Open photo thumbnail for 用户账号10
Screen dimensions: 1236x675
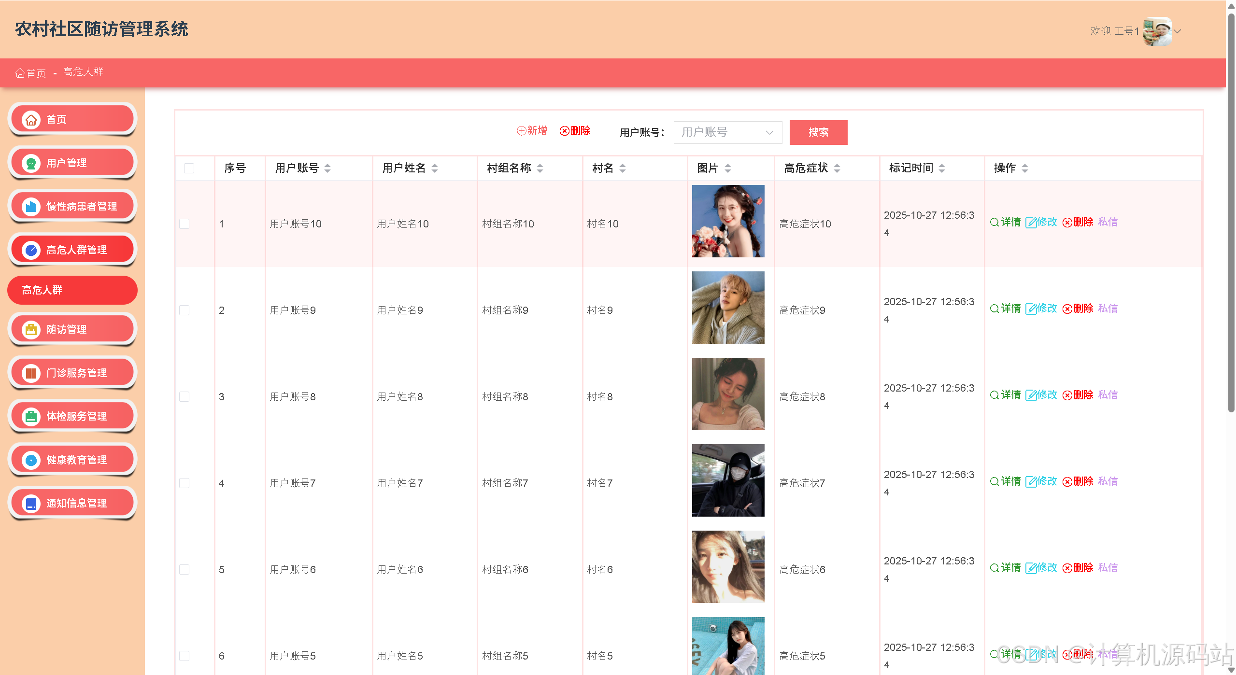coord(728,221)
